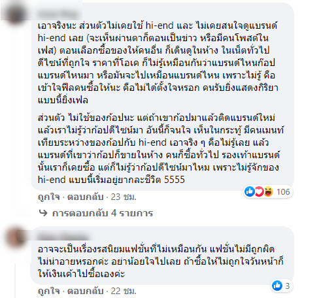Open the reaction count 3 on second comment

click(x=288, y=286)
